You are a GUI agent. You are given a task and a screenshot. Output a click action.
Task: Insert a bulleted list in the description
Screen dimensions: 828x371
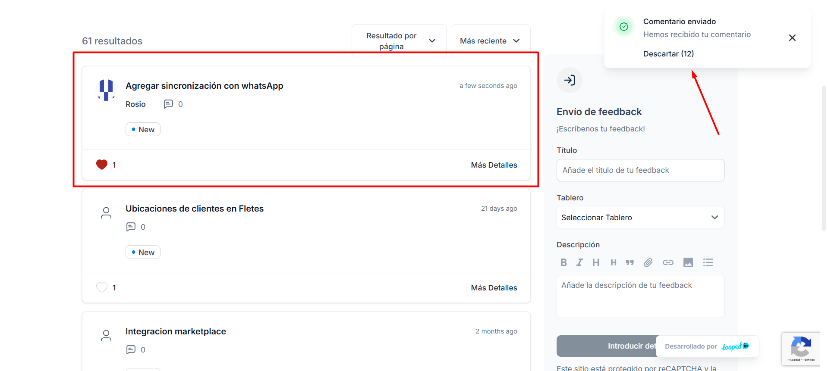tap(708, 262)
